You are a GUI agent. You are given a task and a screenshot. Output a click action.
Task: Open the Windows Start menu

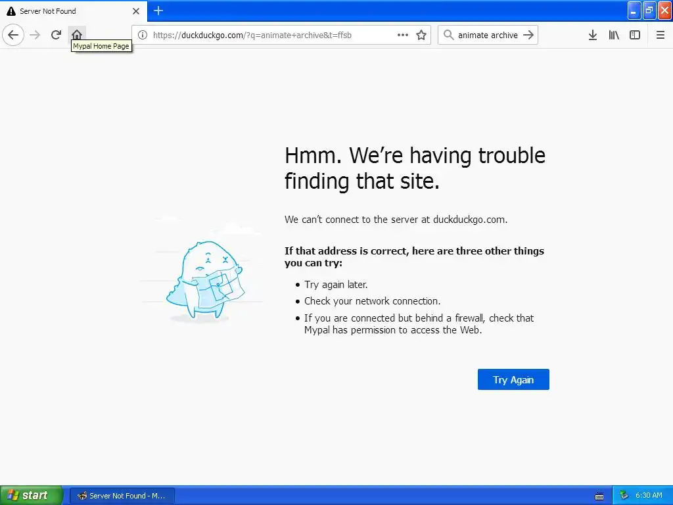(32, 496)
